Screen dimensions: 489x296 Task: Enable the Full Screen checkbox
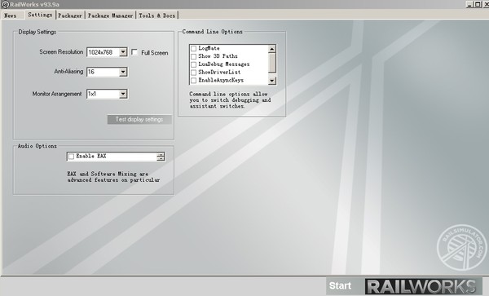click(134, 52)
